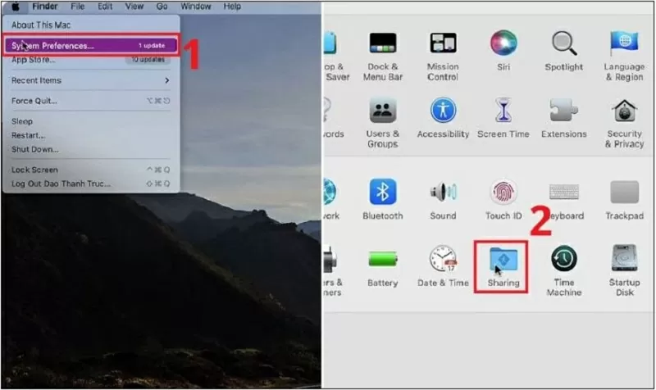Open Users & Groups preferences
The height and width of the screenshot is (390, 656).
382,123
